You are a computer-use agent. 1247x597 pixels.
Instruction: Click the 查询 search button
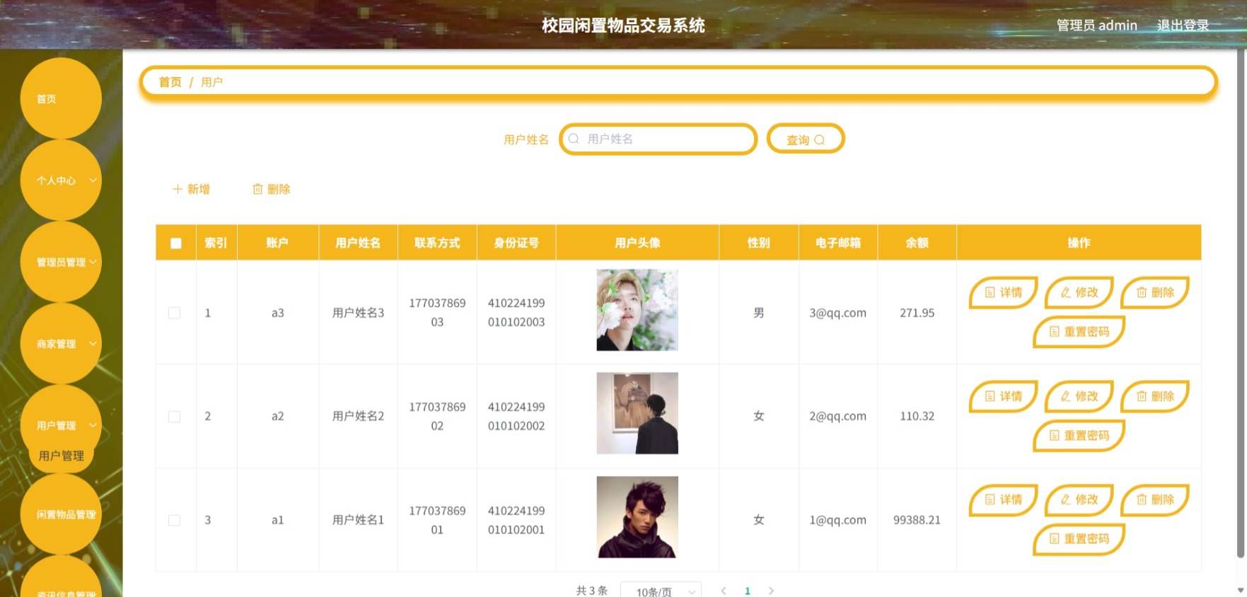pyautogui.click(x=806, y=139)
